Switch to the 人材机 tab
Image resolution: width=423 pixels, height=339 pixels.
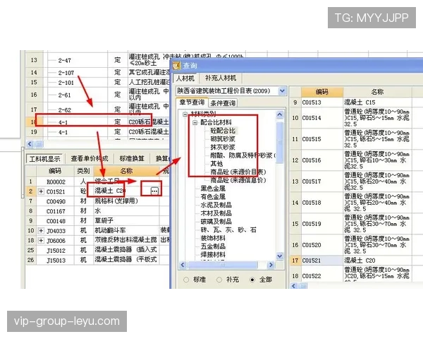[185, 78]
